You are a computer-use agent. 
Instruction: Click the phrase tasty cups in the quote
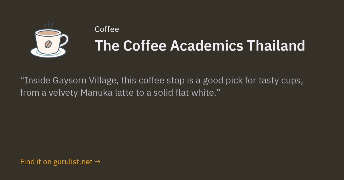(281, 81)
